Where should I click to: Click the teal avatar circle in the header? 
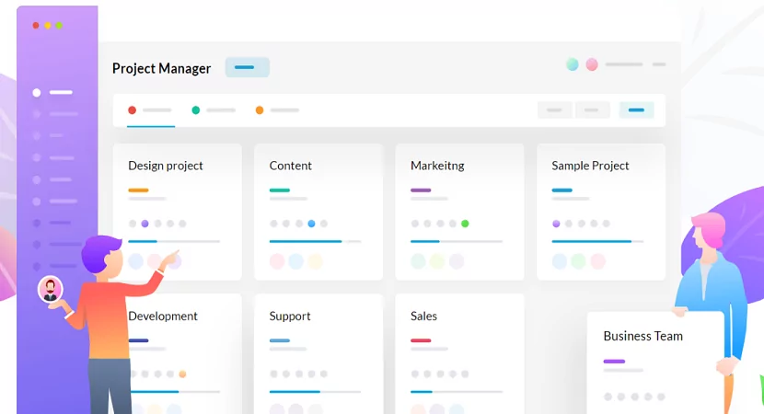573,64
